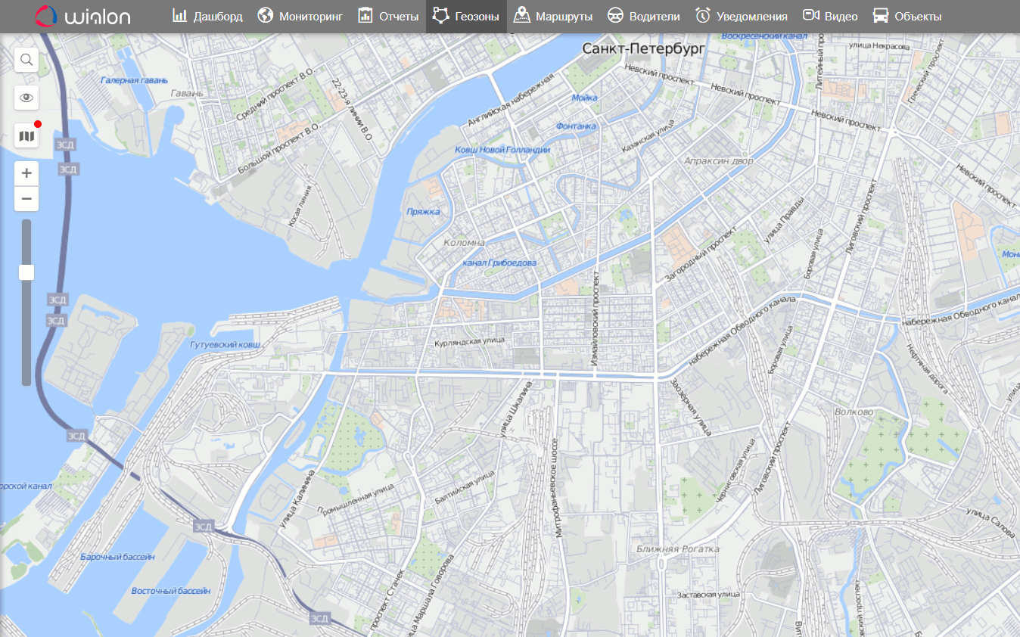Viewport: 1020px width, 637px height.
Task: Click the Волково district label on map
Action: 854,412
